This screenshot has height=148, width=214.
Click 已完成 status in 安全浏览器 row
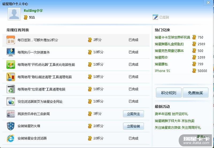pos(133,138)
